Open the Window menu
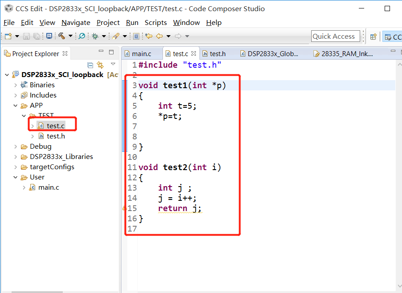The image size is (402, 293). click(187, 23)
